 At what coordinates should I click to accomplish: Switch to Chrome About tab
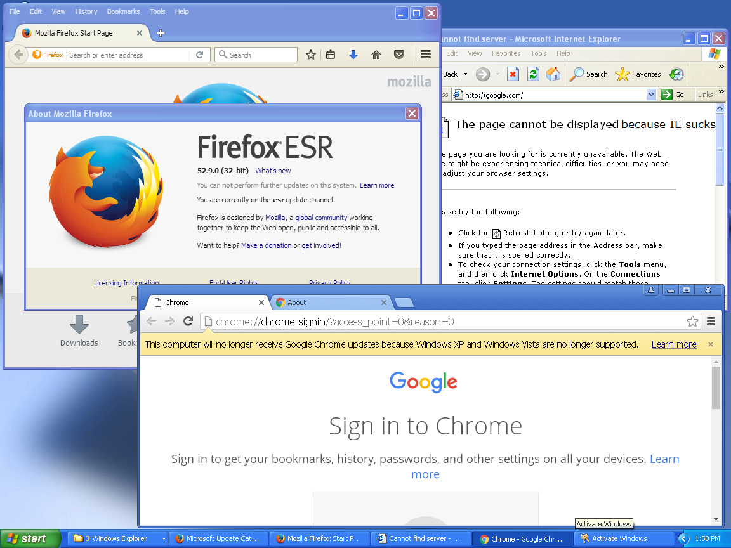click(331, 303)
